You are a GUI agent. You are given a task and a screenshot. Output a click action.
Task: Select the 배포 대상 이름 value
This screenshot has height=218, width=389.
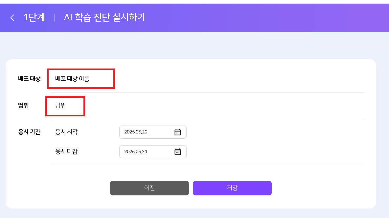(72, 79)
